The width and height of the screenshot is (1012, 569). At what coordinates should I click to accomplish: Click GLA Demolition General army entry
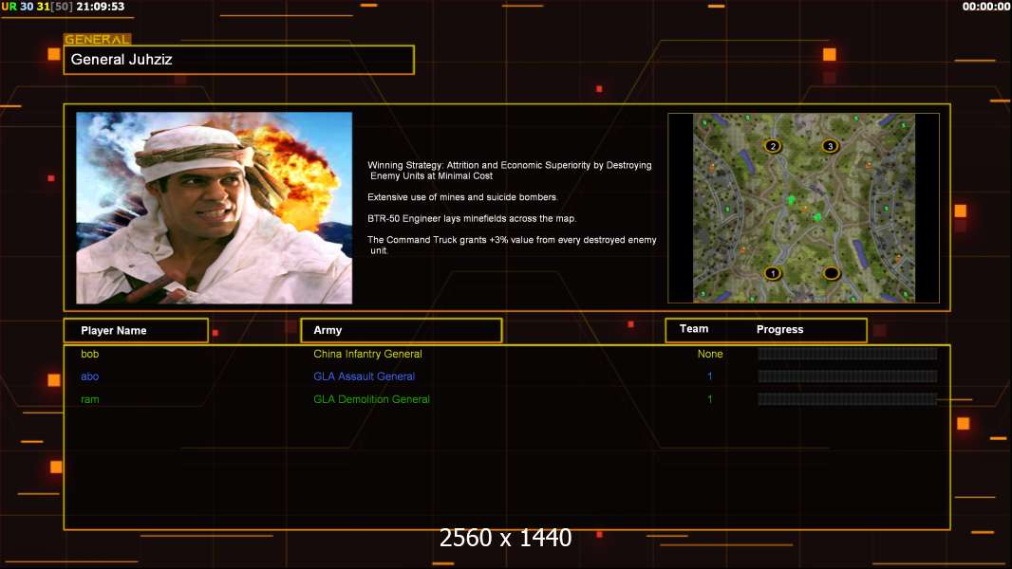click(371, 399)
